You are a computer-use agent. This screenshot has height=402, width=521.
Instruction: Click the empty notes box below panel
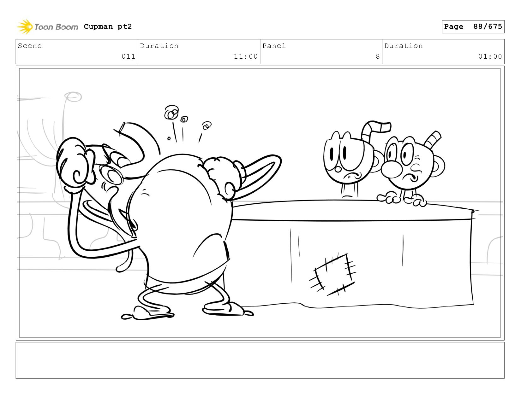pyautogui.click(x=260, y=360)
